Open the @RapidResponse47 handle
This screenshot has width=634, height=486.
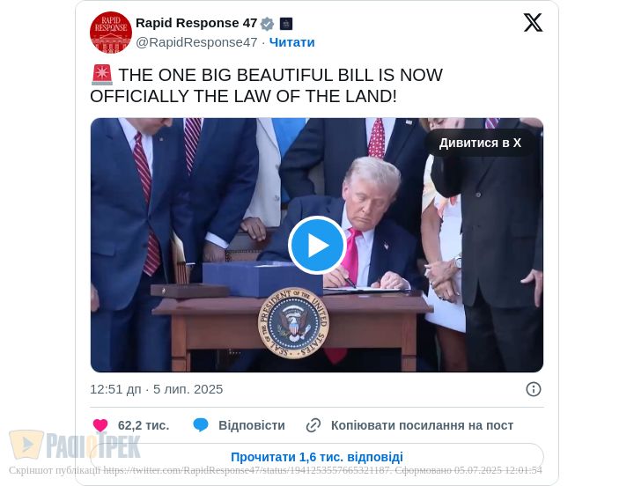click(196, 42)
